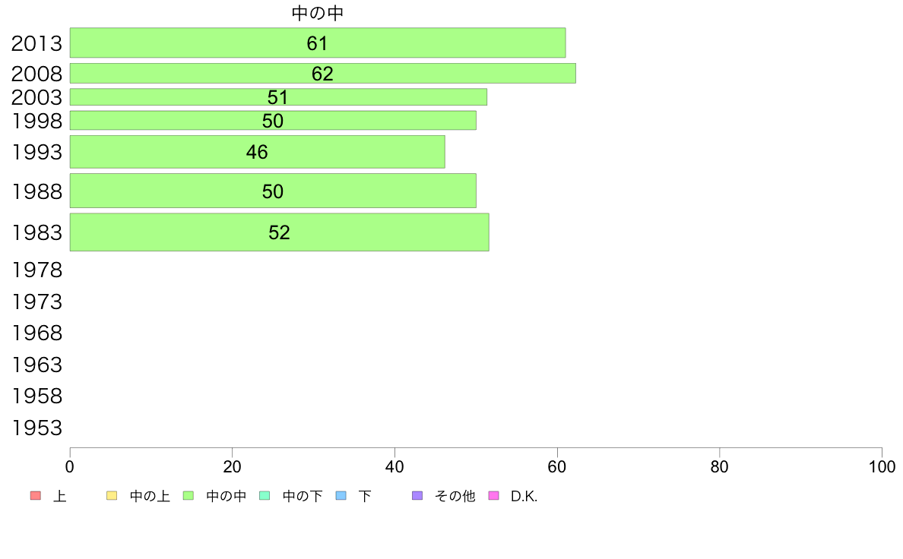Select the 1983 bar showing 52
Image resolution: width=903 pixels, height=559 pixels.
[279, 232]
